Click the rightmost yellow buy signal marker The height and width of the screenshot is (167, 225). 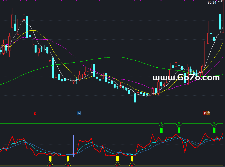(x=132, y=159)
